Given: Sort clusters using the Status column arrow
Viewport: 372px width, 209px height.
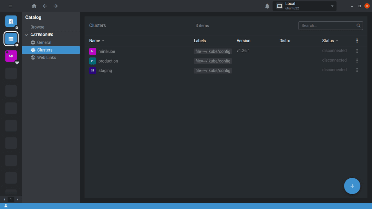Looking at the screenshot, I should [337, 41].
